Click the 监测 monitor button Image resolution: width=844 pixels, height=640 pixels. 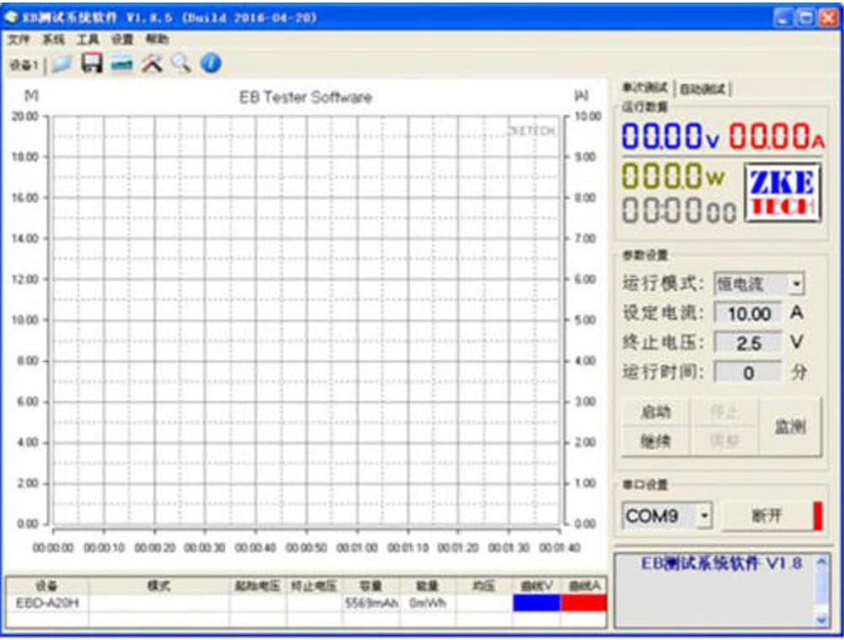790,427
